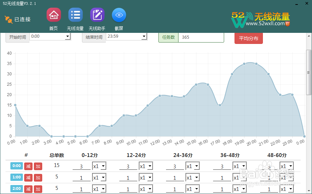The height and width of the screenshot is (194, 312).
Task: Click 12-24分 value field in 0:00 row
Action: click(x=128, y=166)
